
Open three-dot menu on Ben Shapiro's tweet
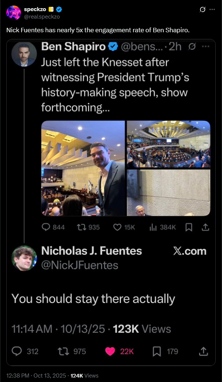click(x=206, y=46)
